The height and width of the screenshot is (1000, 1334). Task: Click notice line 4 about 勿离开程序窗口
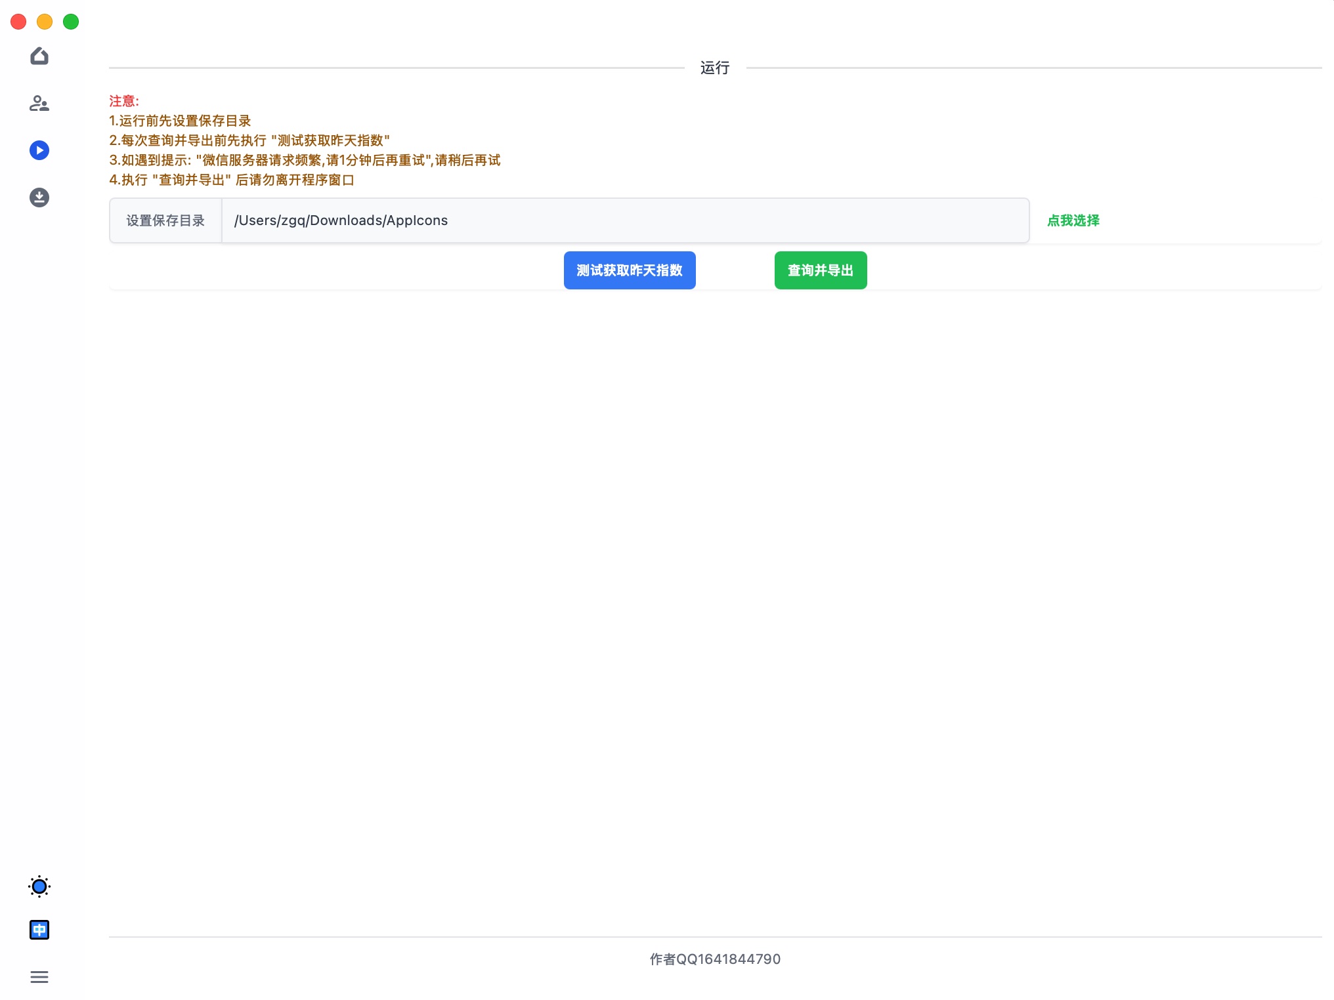[232, 180]
